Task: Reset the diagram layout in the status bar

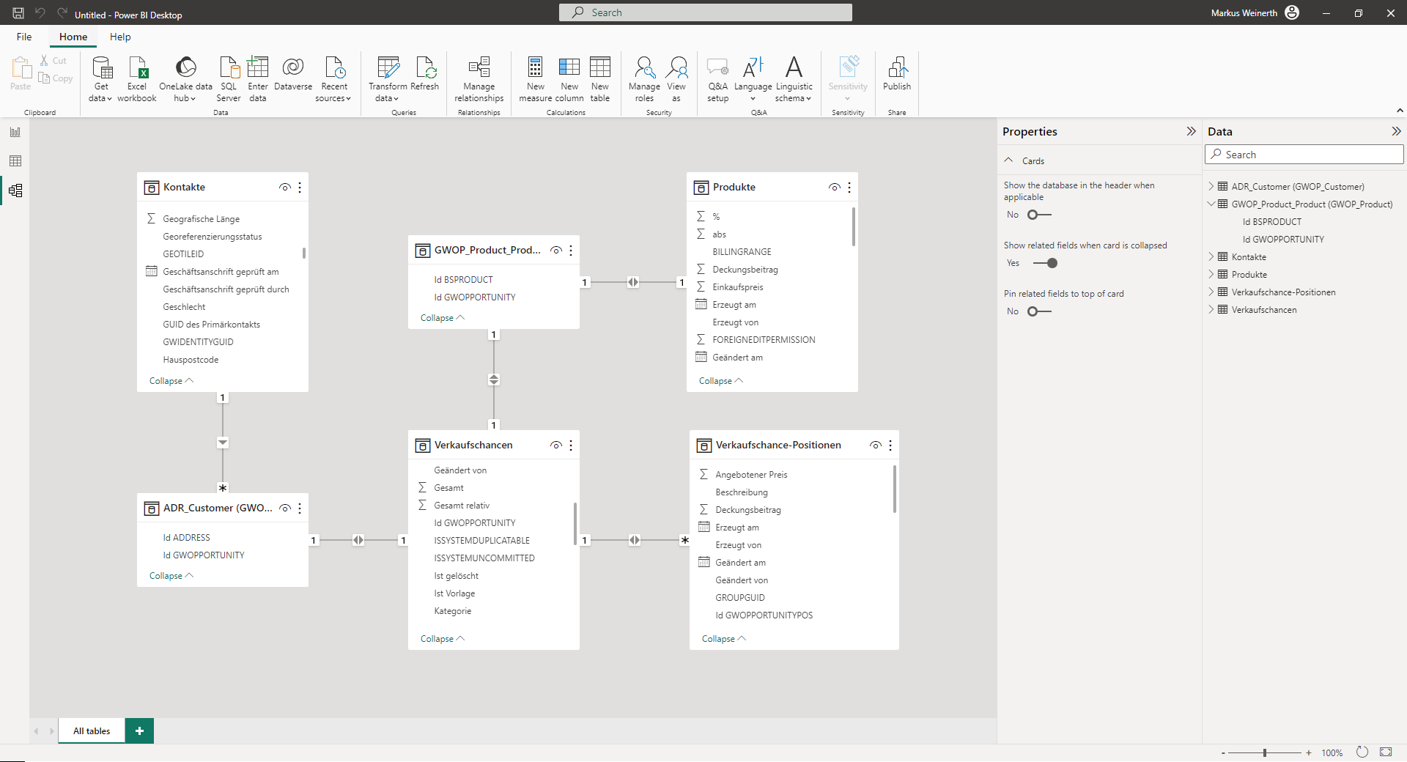Action: click(x=1362, y=752)
